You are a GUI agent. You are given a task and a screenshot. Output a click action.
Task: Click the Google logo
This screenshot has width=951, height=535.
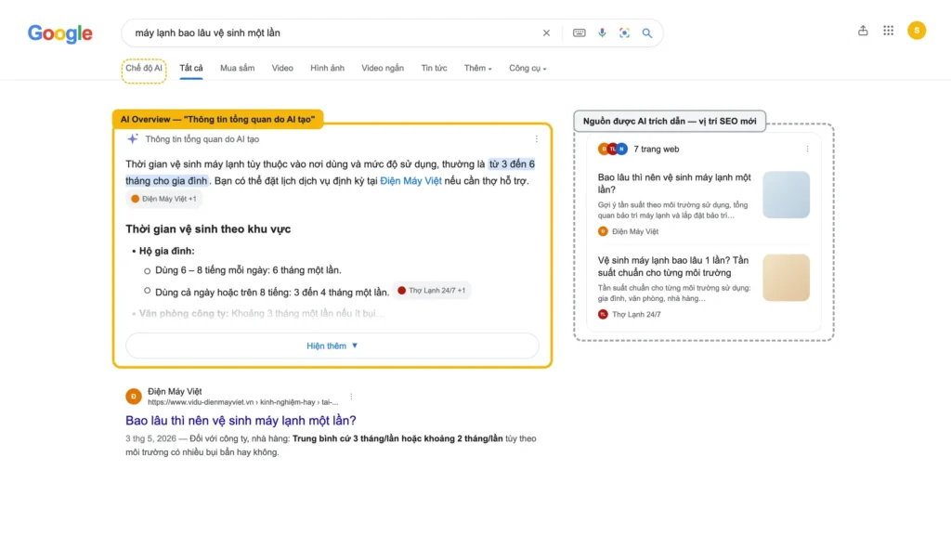coord(60,33)
